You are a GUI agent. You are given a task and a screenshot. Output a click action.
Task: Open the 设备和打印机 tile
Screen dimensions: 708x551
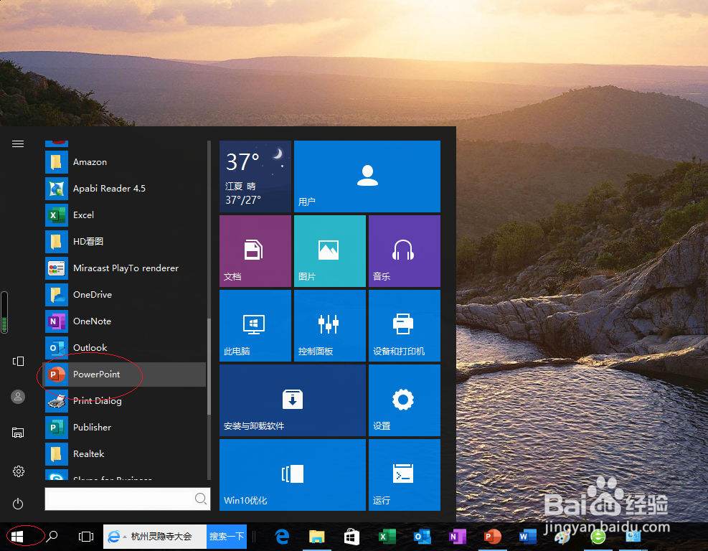pyautogui.click(x=404, y=326)
